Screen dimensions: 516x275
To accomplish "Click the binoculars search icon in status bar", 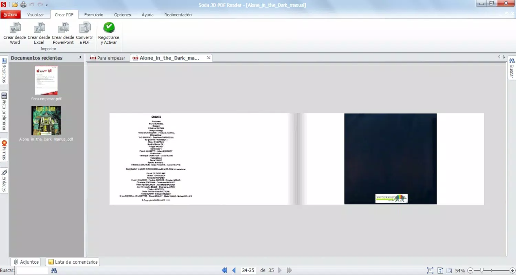I will (54, 271).
